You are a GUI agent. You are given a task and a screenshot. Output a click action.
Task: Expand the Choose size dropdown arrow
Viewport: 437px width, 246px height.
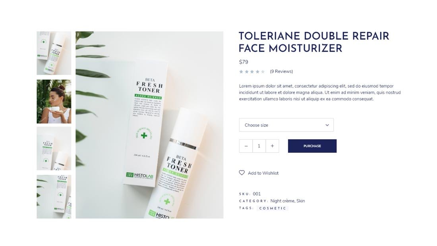coord(327,125)
